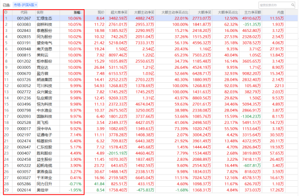The width and height of the screenshot is (299, 196).
Task: Open stock code 000815 美利云
Action: point(24,55)
